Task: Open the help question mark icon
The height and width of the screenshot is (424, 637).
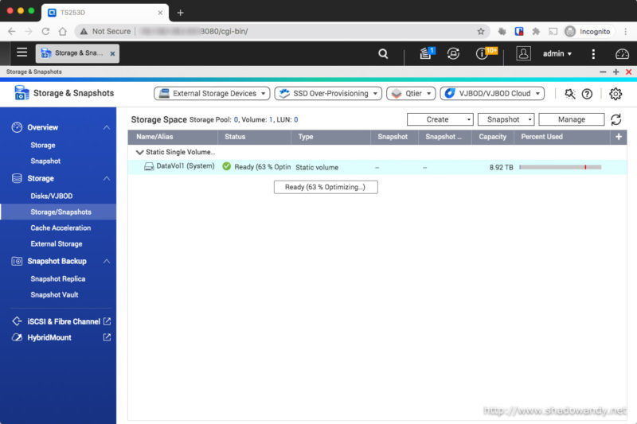Action: (x=587, y=94)
